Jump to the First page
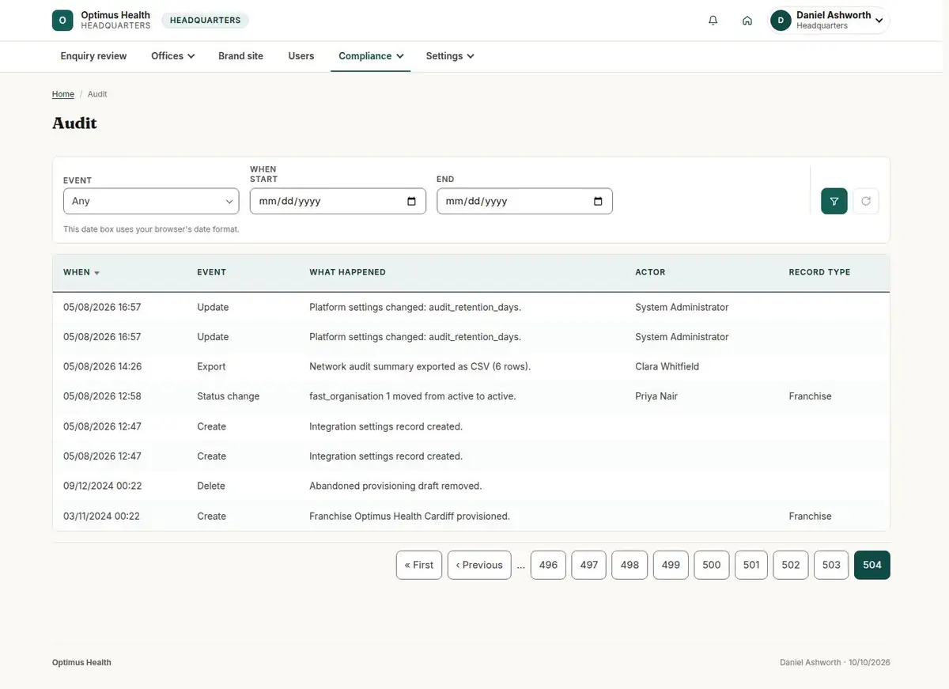 coord(419,565)
